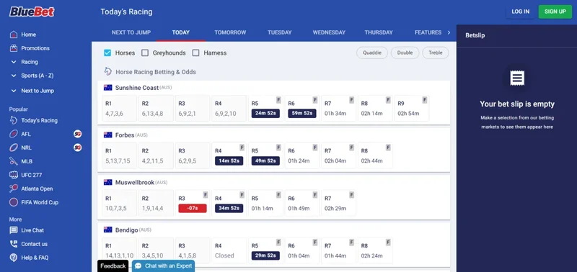
Task: Click the Atlanta Open tennis racket icon
Action: [14, 189]
